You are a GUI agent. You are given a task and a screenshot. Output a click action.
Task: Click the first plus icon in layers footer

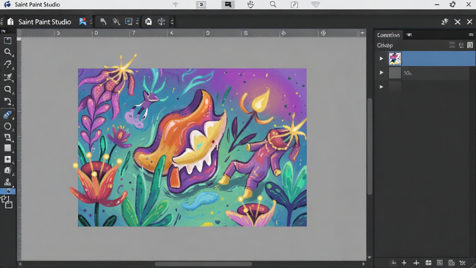coord(394,262)
